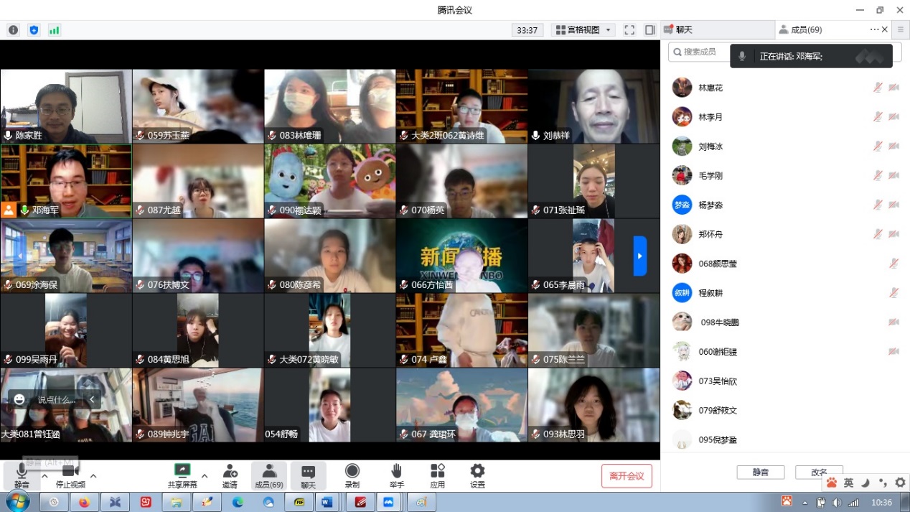Open the grid view layout dropdown

coord(583,30)
